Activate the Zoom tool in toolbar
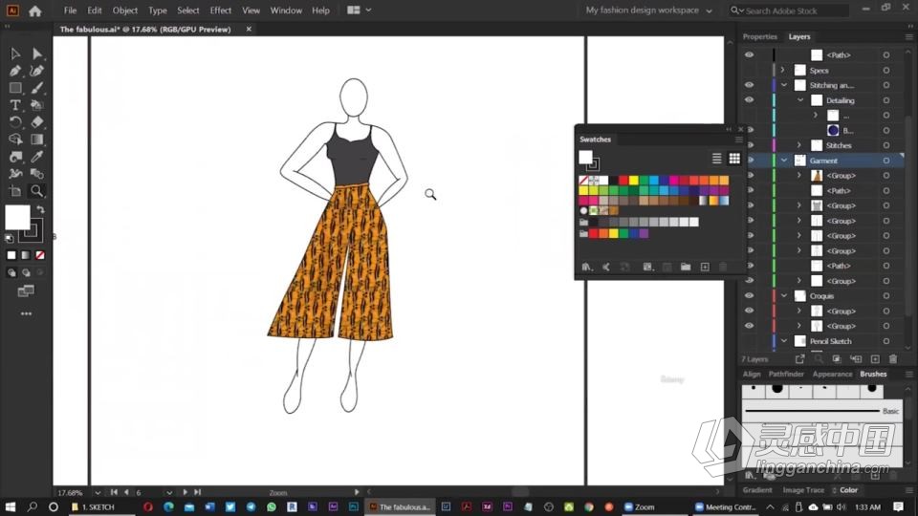Image resolution: width=918 pixels, height=516 pixels. 37,190
